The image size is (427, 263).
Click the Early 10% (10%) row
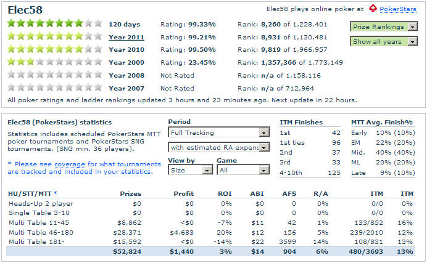pyautogui.click(x=383, y=133)
